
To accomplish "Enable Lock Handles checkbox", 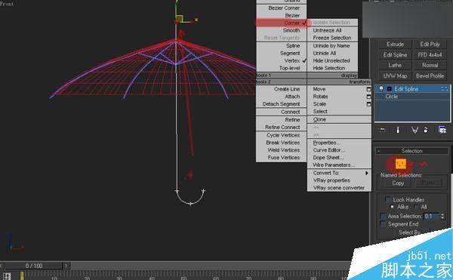I will 388,199.
